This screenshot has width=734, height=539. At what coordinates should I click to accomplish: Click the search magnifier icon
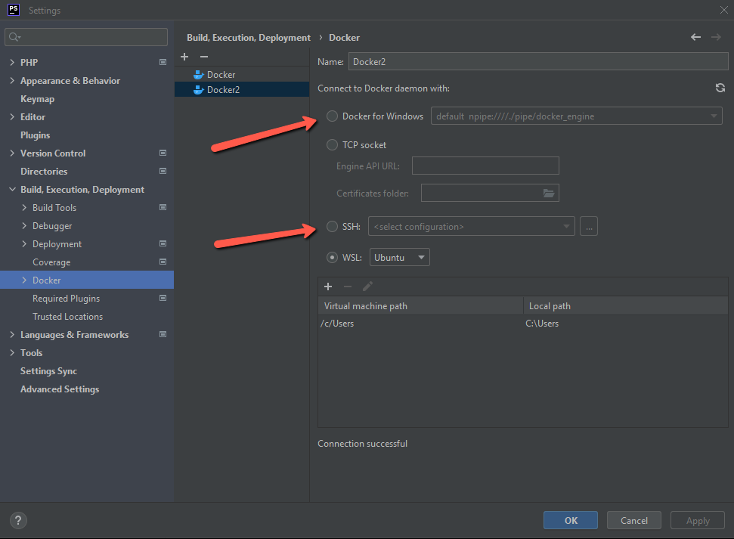click(14, 37)
